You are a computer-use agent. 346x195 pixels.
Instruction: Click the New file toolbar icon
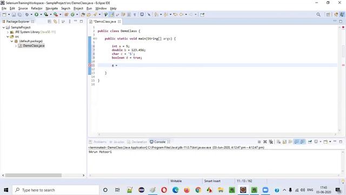(4, 15)
